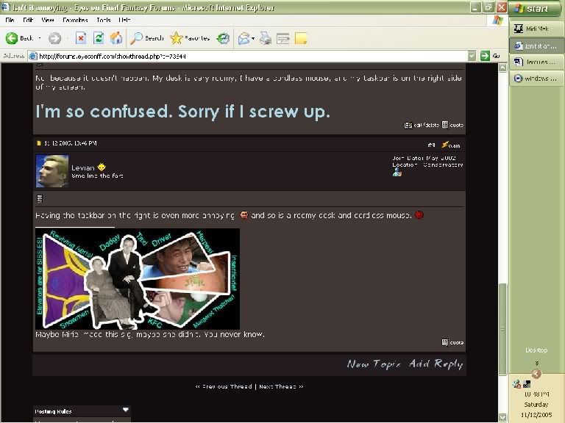Click Levian's avatar image

coord(52,171)
